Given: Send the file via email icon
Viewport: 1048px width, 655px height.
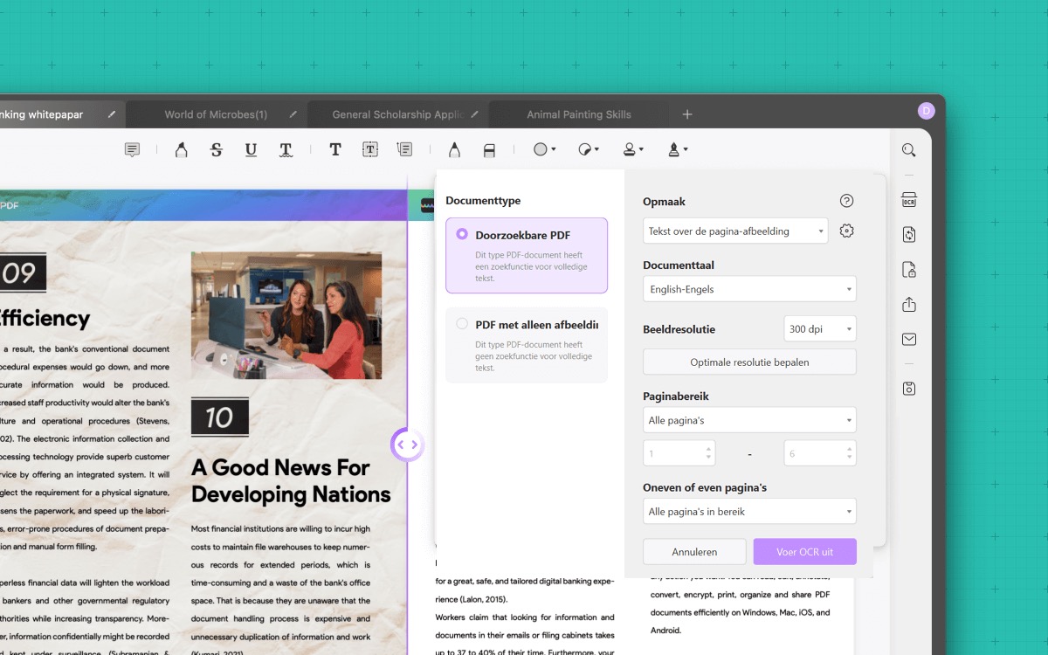Looking at the screenshot, I should pyautogui.click(x=909, y=339).
